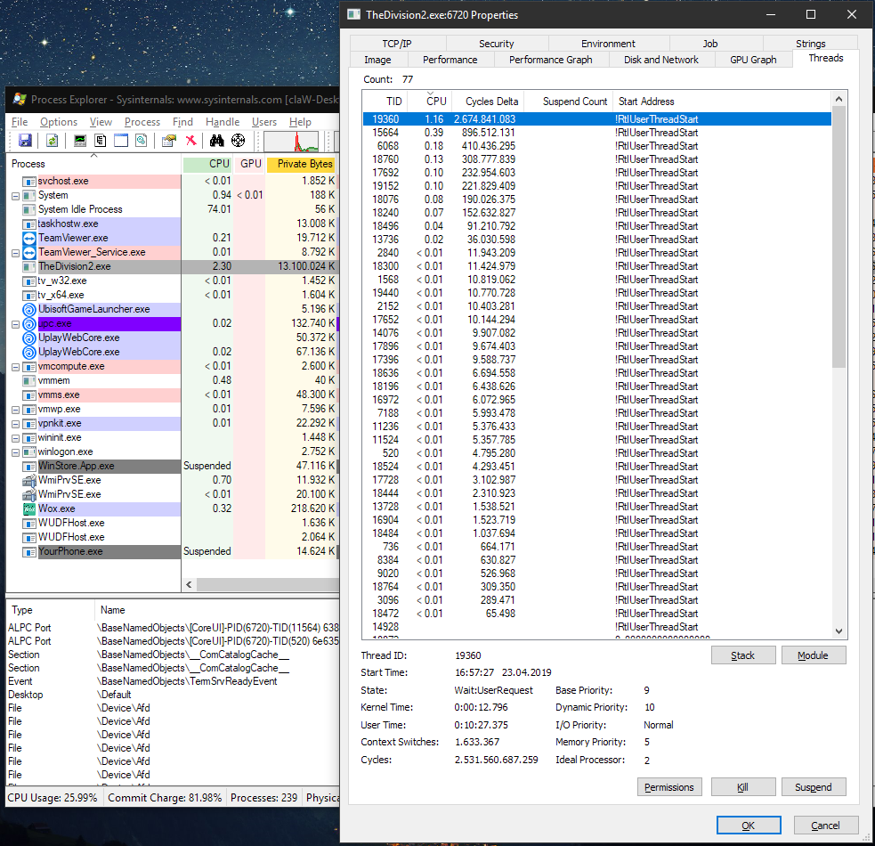Open the Handle menu

click(x=223, y=122)
